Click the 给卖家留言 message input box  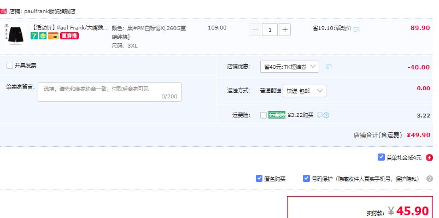point(109,92)
